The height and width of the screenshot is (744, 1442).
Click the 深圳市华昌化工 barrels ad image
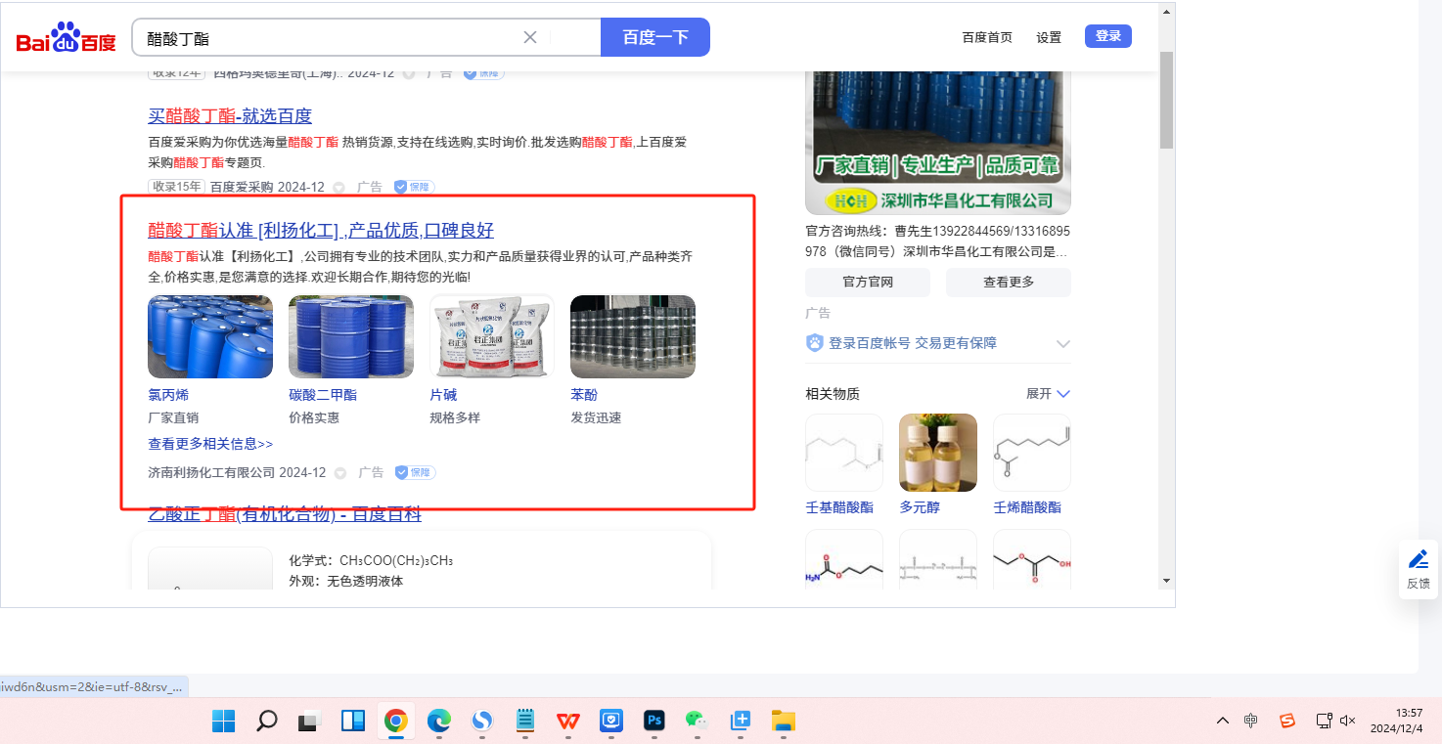click(x=938, y=143)
